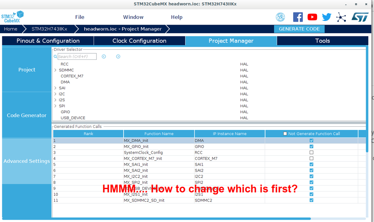This screenshot has height=222, width=374.
Task: Click the ST community network icon
Action: click(x=341, y=17)
